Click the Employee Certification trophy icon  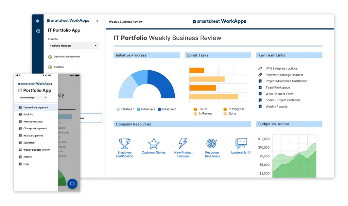(124, 143)
